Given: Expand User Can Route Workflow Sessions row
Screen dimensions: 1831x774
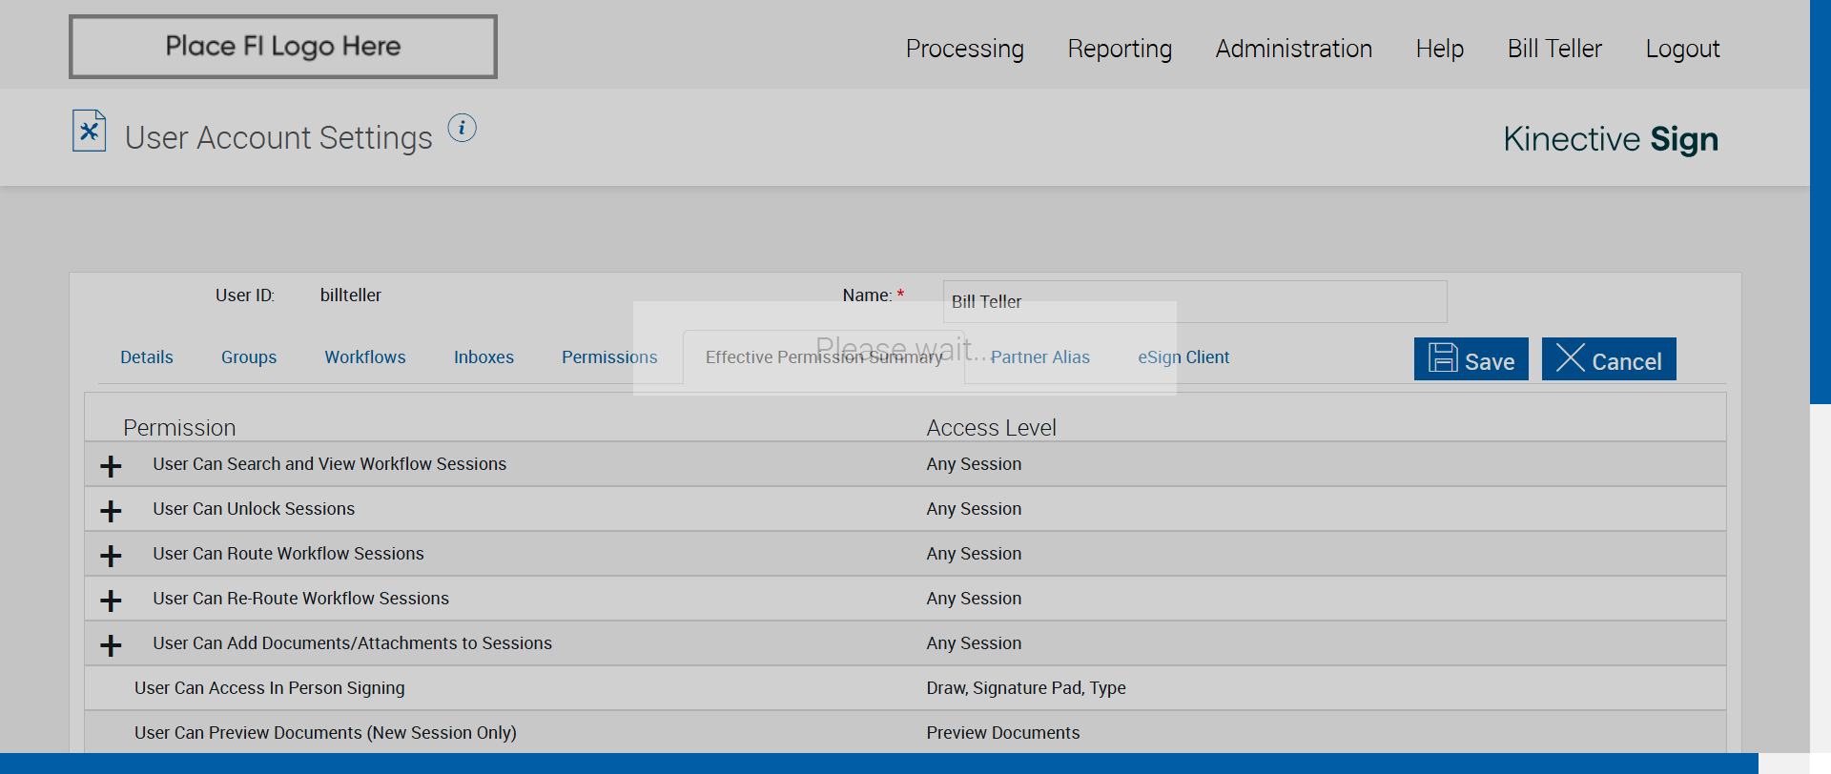Looking at the screenshot, I should pyautogui.click(x=111, y=556).
